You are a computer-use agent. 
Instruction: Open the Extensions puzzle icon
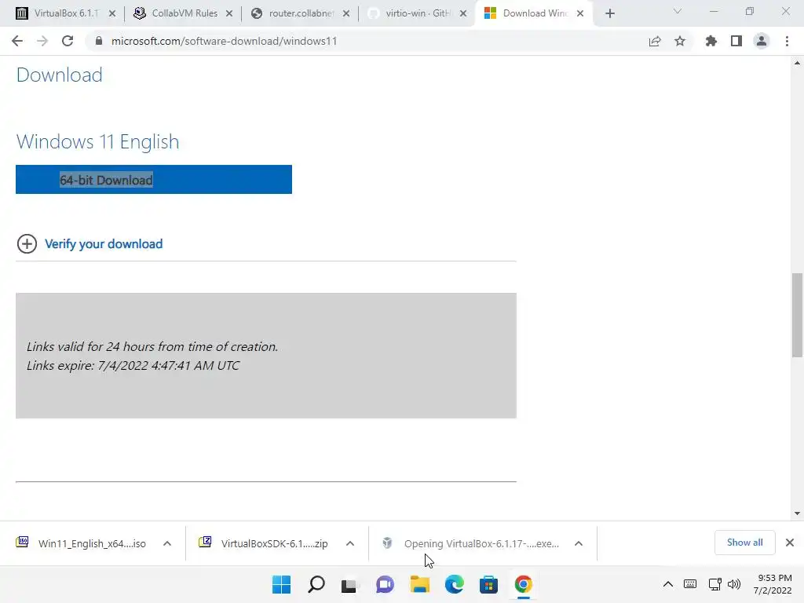pos(711,41)
